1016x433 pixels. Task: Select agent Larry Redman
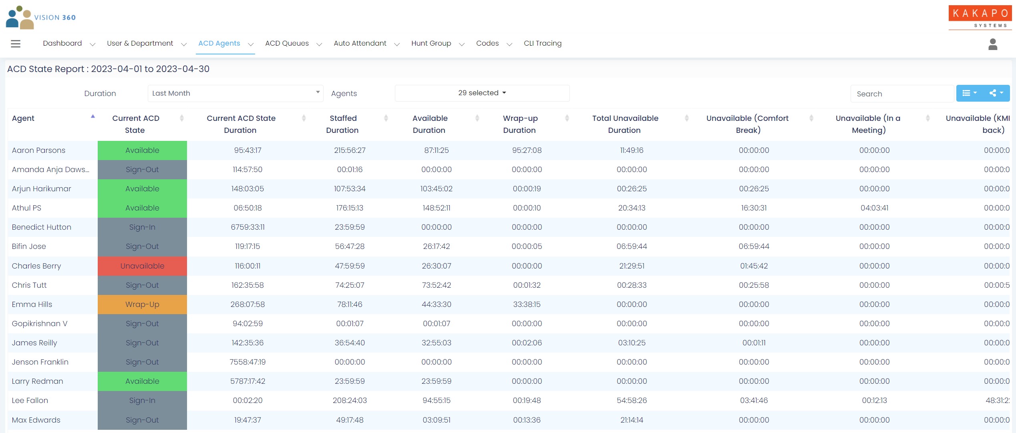pyautogui.click(x=38, y=381)
